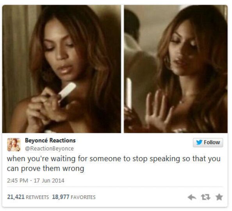Follow the Beyoncé Reactions account
The width and height of the screenshot is (232, 211).
point(208,143)
